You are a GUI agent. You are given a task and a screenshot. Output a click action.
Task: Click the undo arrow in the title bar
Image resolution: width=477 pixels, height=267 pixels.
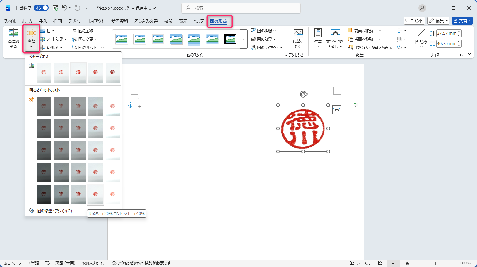pyautogui.click(x=64, y=8)
